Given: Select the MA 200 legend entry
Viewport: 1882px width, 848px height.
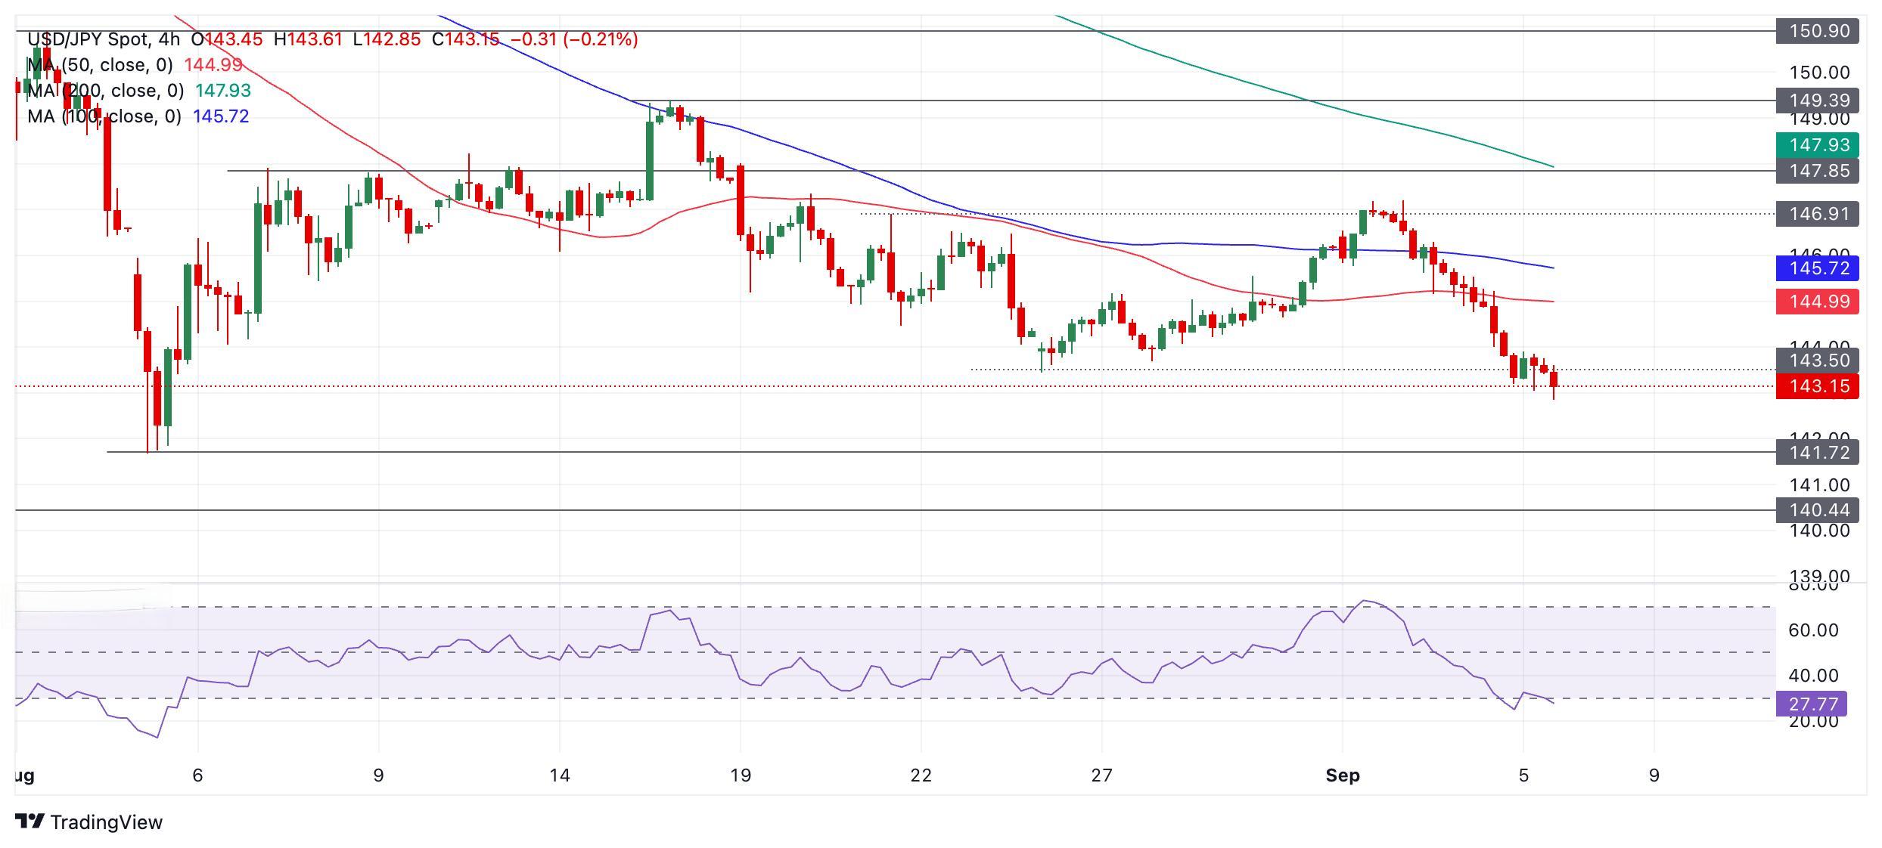Looking at the screenshot, I should coord(106,91).
